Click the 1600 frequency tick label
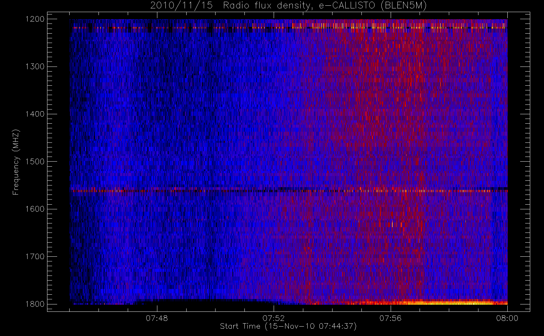 click(x=35, y=209)
